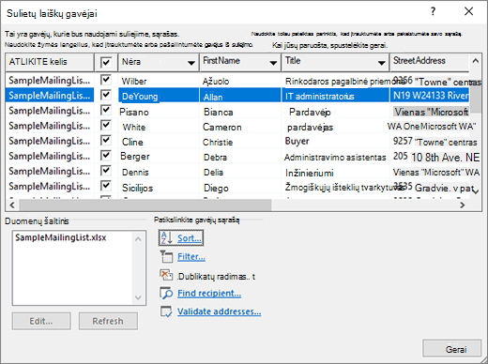488x364 pixels.
Task: Select the White last name cell
Action: pos(159,127)
